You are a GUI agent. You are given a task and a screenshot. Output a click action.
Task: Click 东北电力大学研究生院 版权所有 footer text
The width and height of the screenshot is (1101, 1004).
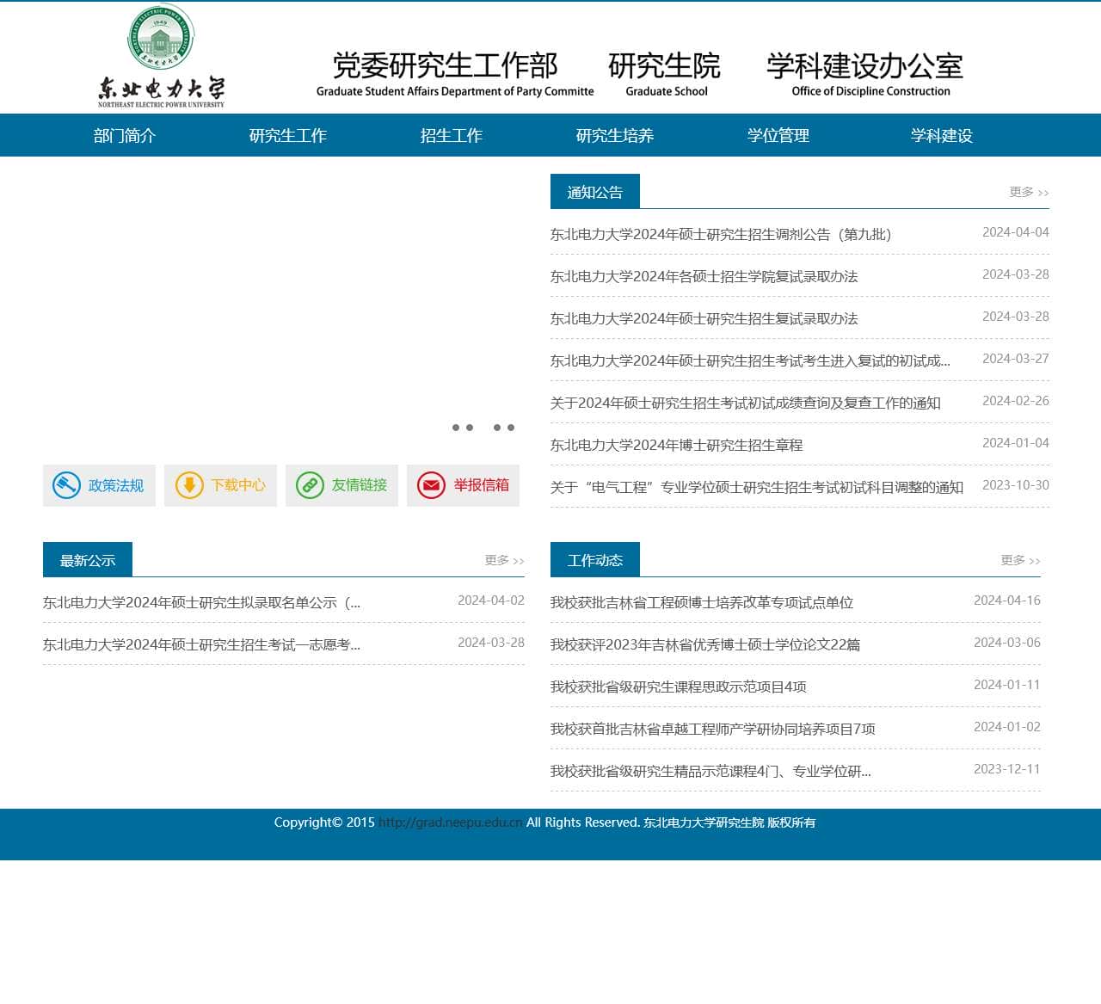click(729, 822)
